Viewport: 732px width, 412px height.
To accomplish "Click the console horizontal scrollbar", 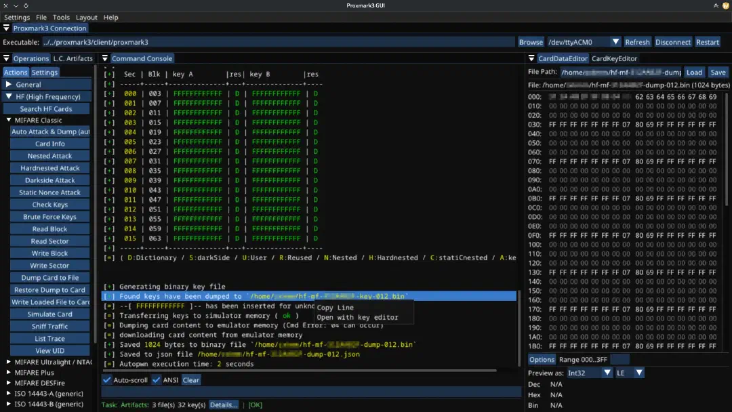I will point(299,371).
